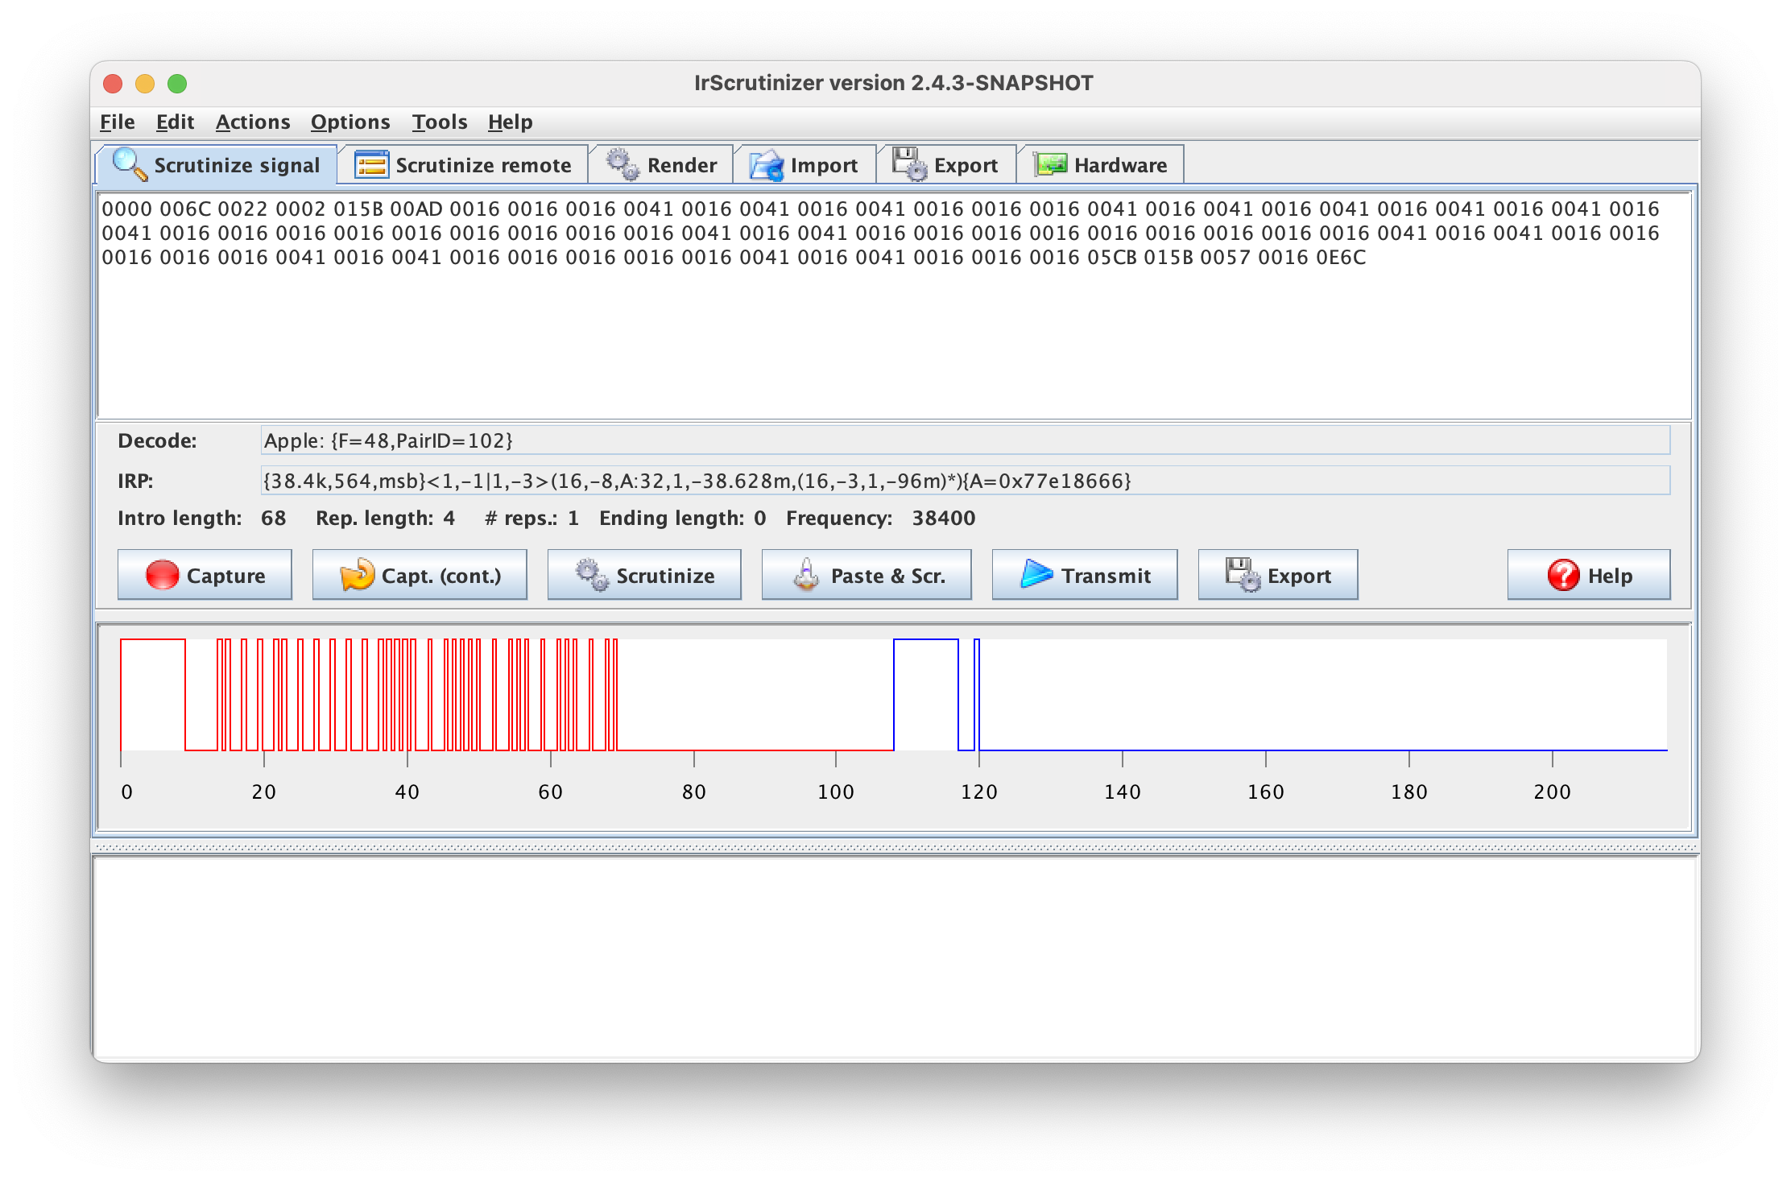Click the paste brush icon on Paste & Scr.
Viewport: 1791px width, 1182px height.
(x=806, y=574)
